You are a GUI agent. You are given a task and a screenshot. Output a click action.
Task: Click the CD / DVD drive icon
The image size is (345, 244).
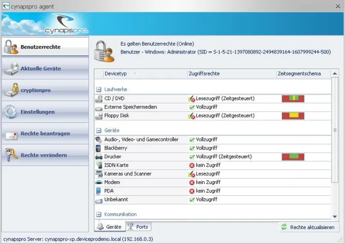pos(99,99)
